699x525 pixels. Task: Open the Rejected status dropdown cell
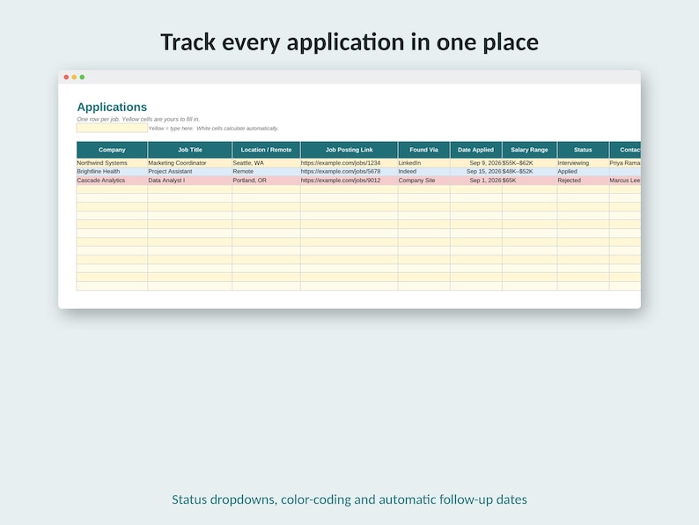point(583,181)
